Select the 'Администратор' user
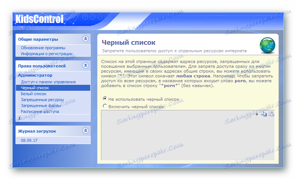The height and width of the screenshot is (180, 296). click(x=35, y=75)
